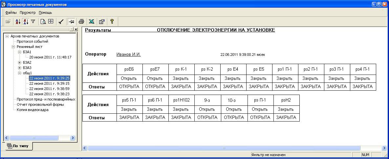This screenshot has width=389, height=159.
Task: Select the общ1 tree label
Action: pyautogui.click(x=27, y=73)
